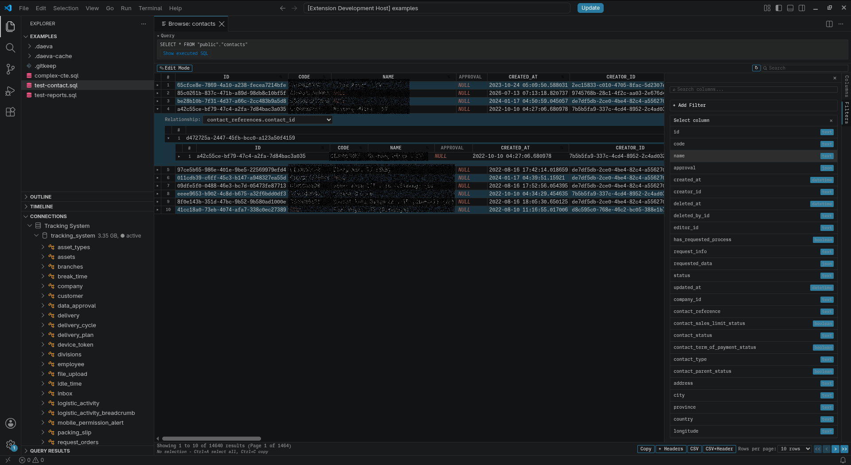Click the remote window status bar icon
Viewport: 851px width, 465px height.
coord(8,460)
